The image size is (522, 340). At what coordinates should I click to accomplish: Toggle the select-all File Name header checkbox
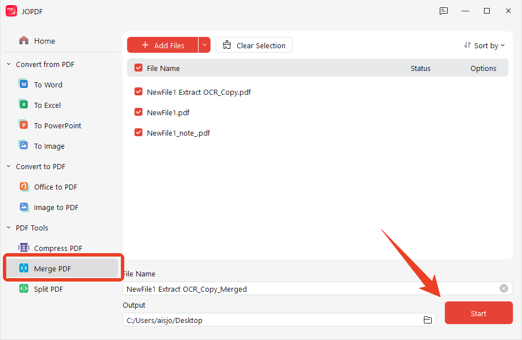(x=138, y=68)
